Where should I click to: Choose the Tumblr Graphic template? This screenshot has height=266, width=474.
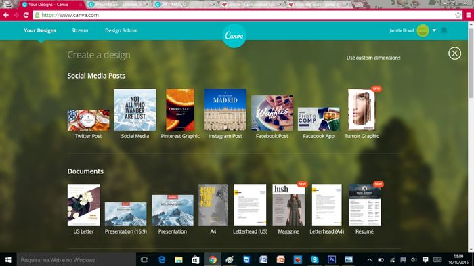click(x=362, y=110)
